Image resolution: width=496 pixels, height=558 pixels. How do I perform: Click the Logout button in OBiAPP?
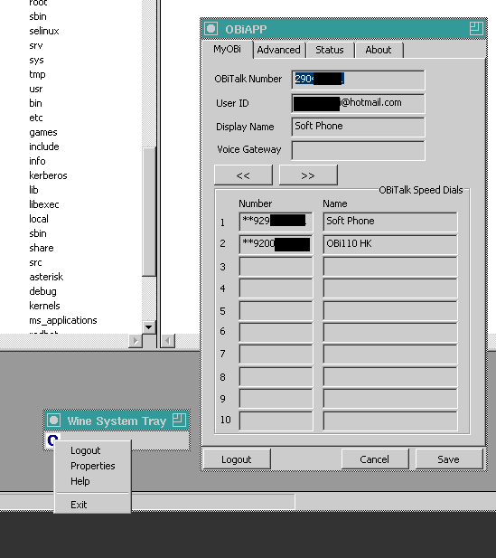(x=237, y=459)
